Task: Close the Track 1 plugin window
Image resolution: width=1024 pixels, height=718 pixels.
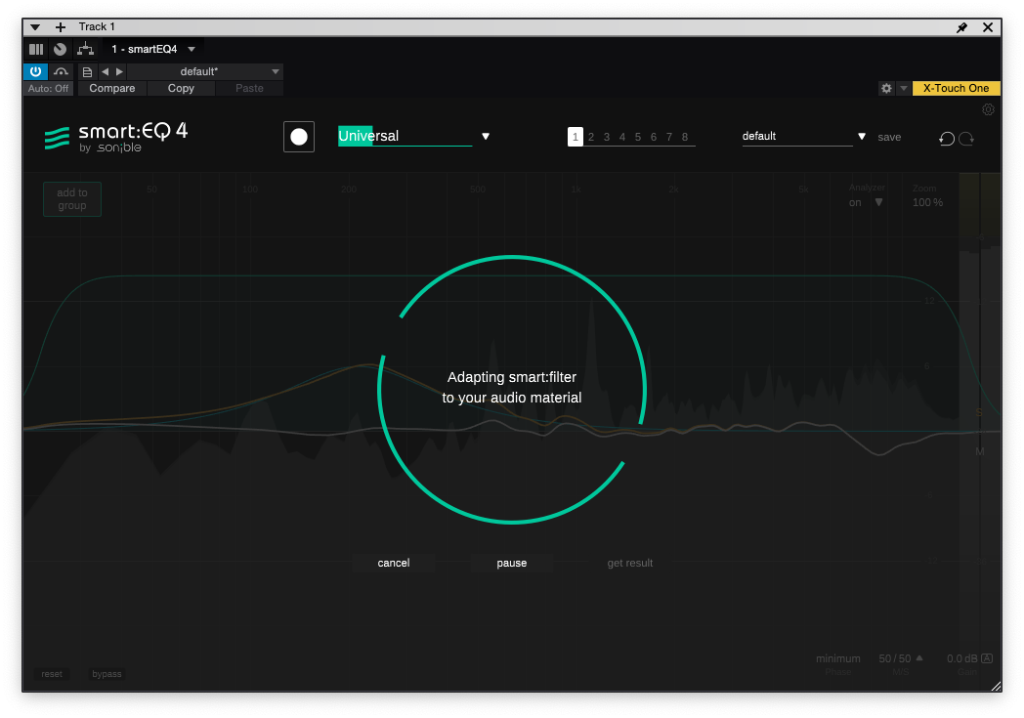Action: [x=988, y=26]
